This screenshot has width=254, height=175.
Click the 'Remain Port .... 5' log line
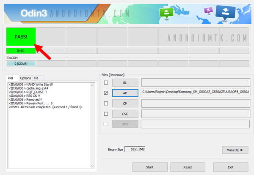click(x=30, y=103)
